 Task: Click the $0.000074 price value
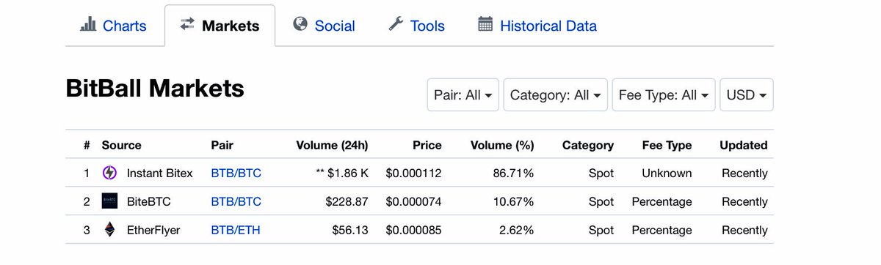(x=413, y=201)
